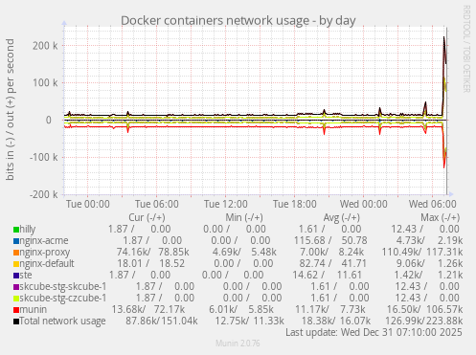Select the nginx-acme legend label

(44, 240)
